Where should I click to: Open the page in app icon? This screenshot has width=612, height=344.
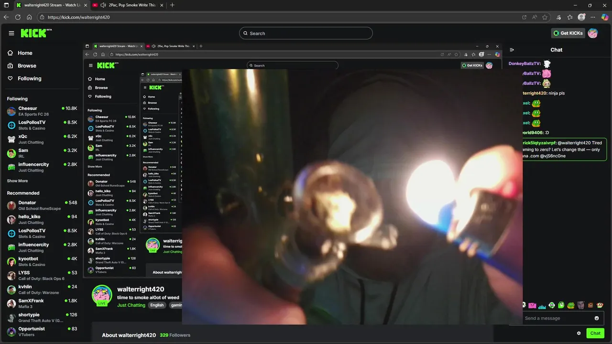525,17
